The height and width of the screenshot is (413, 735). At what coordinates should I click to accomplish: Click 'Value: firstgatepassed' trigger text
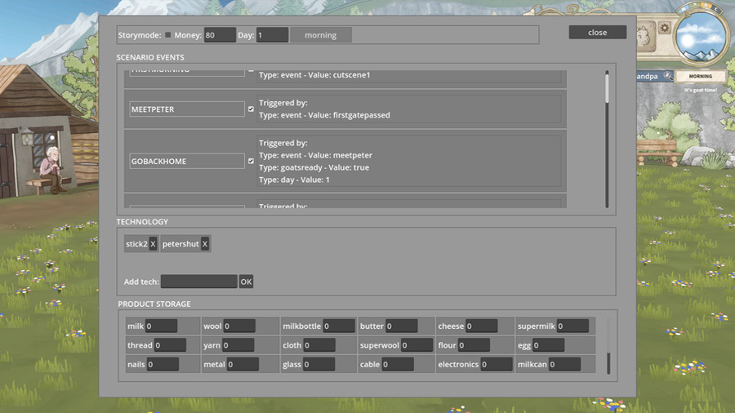pos(350,115)
